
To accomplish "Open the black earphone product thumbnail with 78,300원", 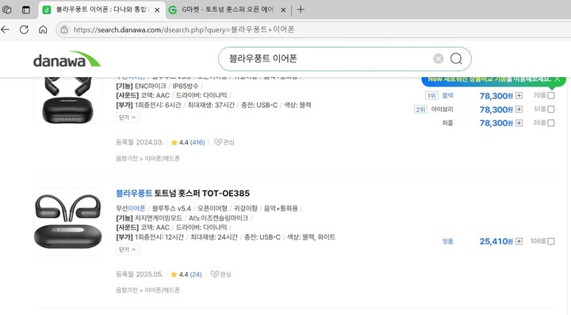I will tap(67, 100).
